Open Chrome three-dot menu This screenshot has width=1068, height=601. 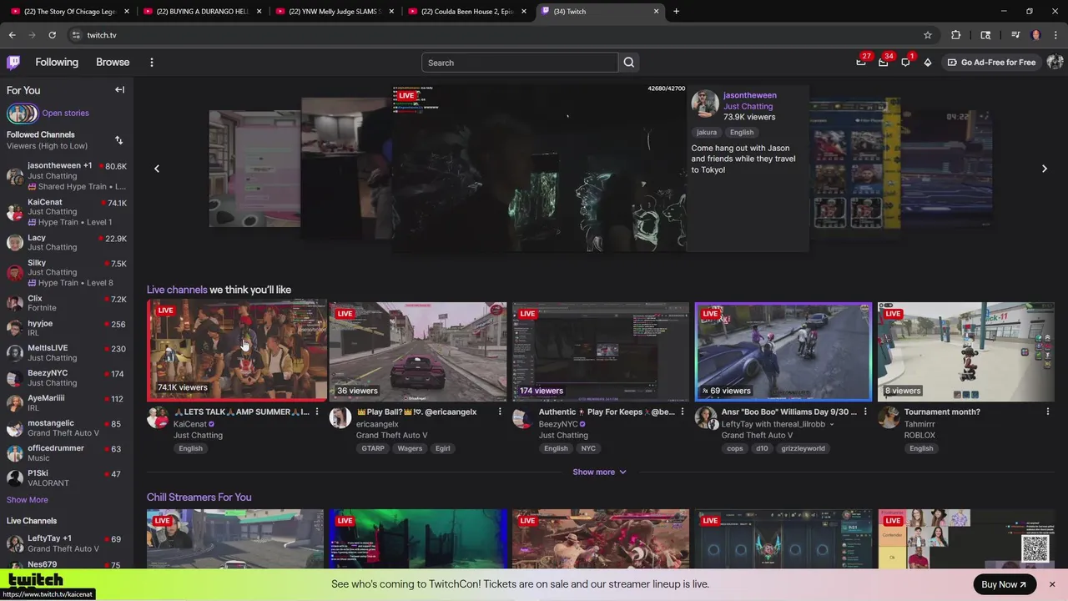[1055, 35]
